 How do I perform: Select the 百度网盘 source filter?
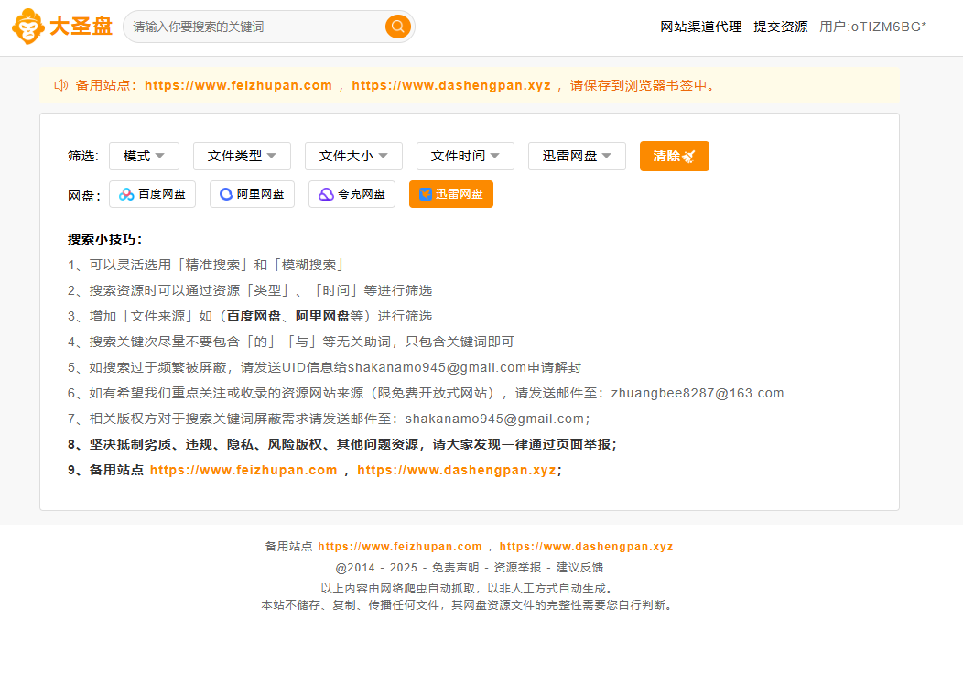(x=152, y=194)
